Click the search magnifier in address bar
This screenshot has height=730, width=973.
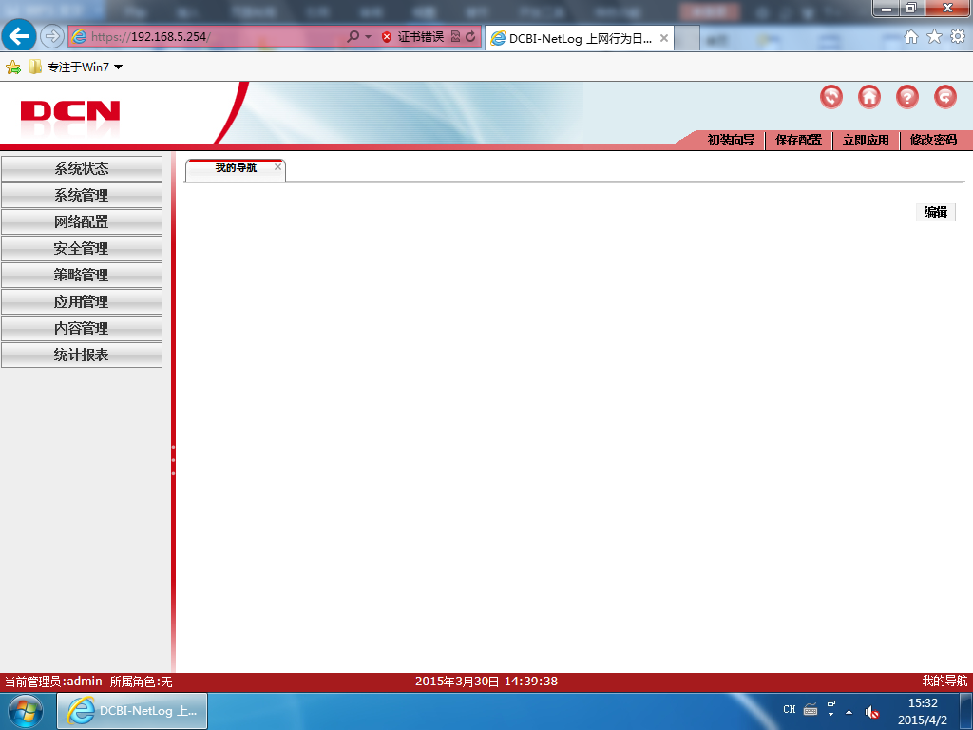(x=353, y=37)
